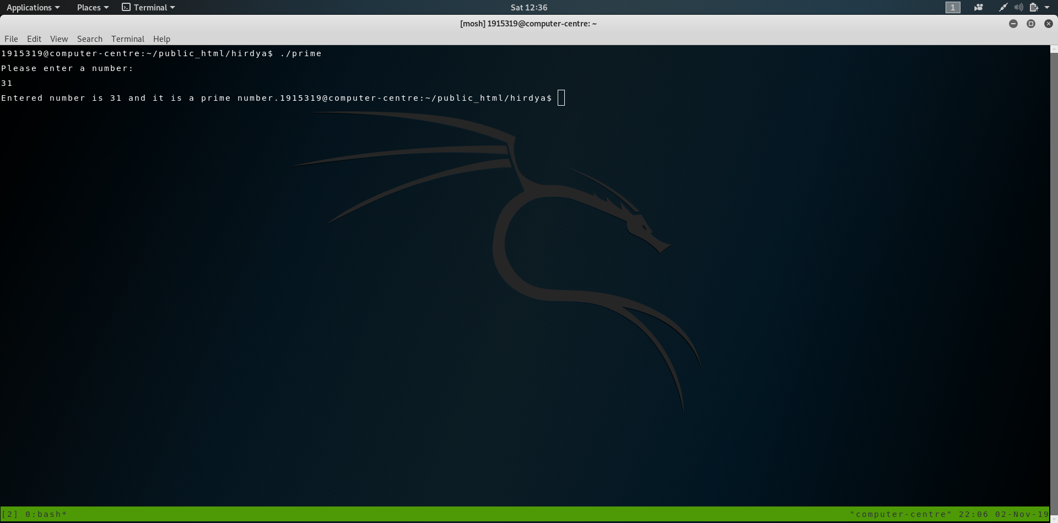
Task: Open the volume speaker icon
Action: pyautogui.click(x=1019, y=8)
